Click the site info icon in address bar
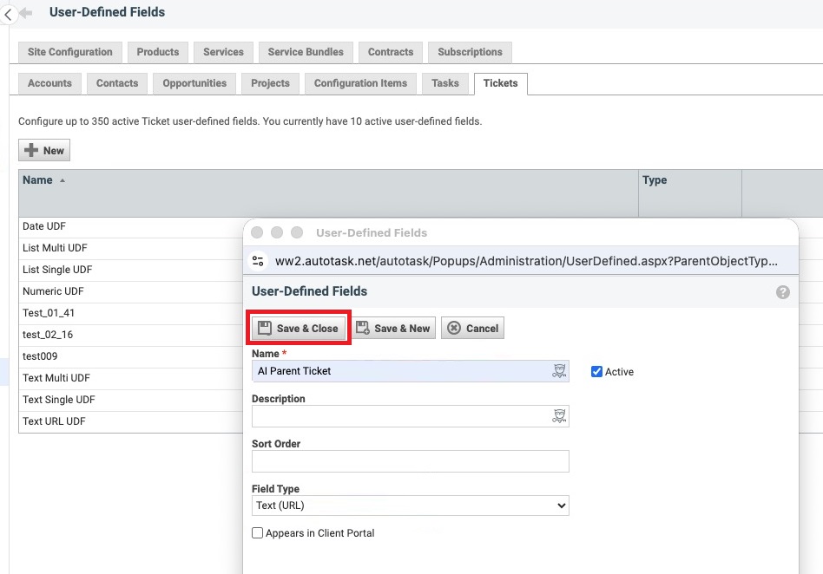The width and height of the screenshot is (823, 574). tap(257, 260)
